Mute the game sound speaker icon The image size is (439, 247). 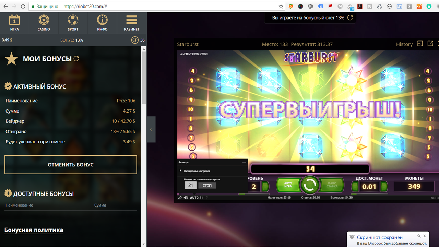pyautogui.click(x=186, y=198)
